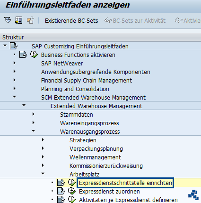Collapse the SAP Customizing Einführungsleitfaden root node
This screenshot has width=201, height=203.
5,46
